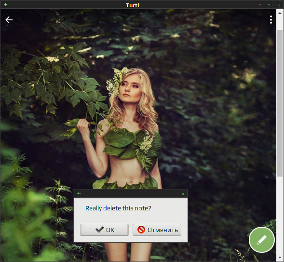Confirm note deletion with OK
Screen dimensions: 284x262
pos(104,230)
